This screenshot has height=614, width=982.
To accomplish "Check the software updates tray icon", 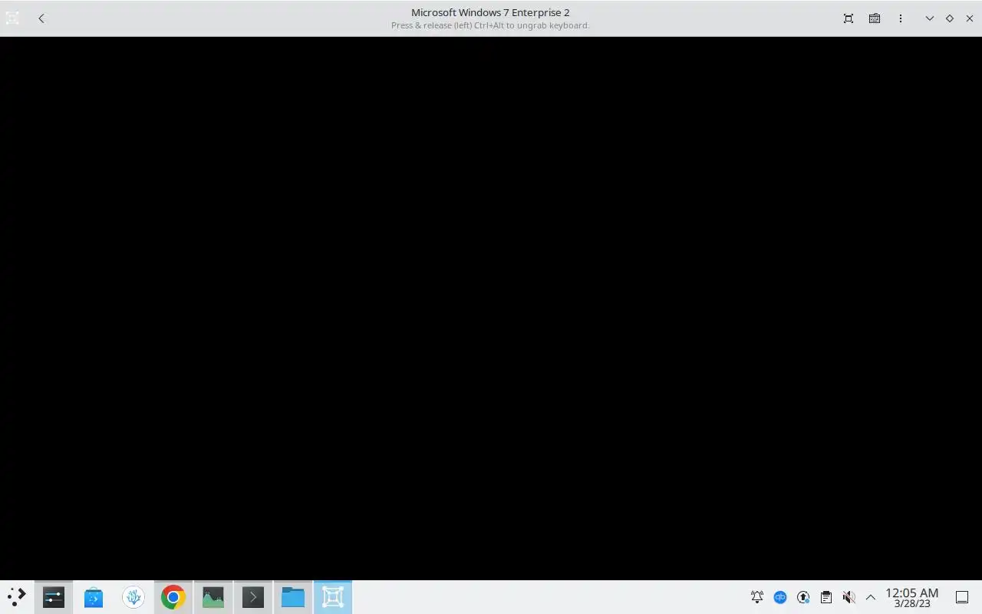I will coord(803,597).
